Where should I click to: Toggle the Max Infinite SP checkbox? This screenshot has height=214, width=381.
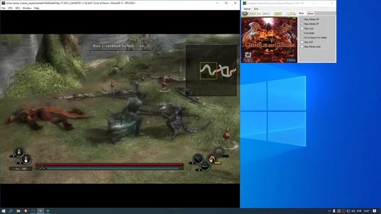[302, 24]
